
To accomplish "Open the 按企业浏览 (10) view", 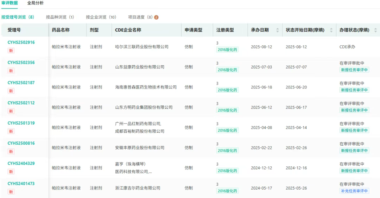I will point(101,17).
